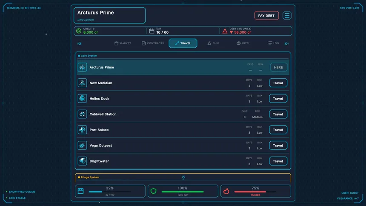Click the CLEARANCE: A-7 label

(x=348, y=198)
